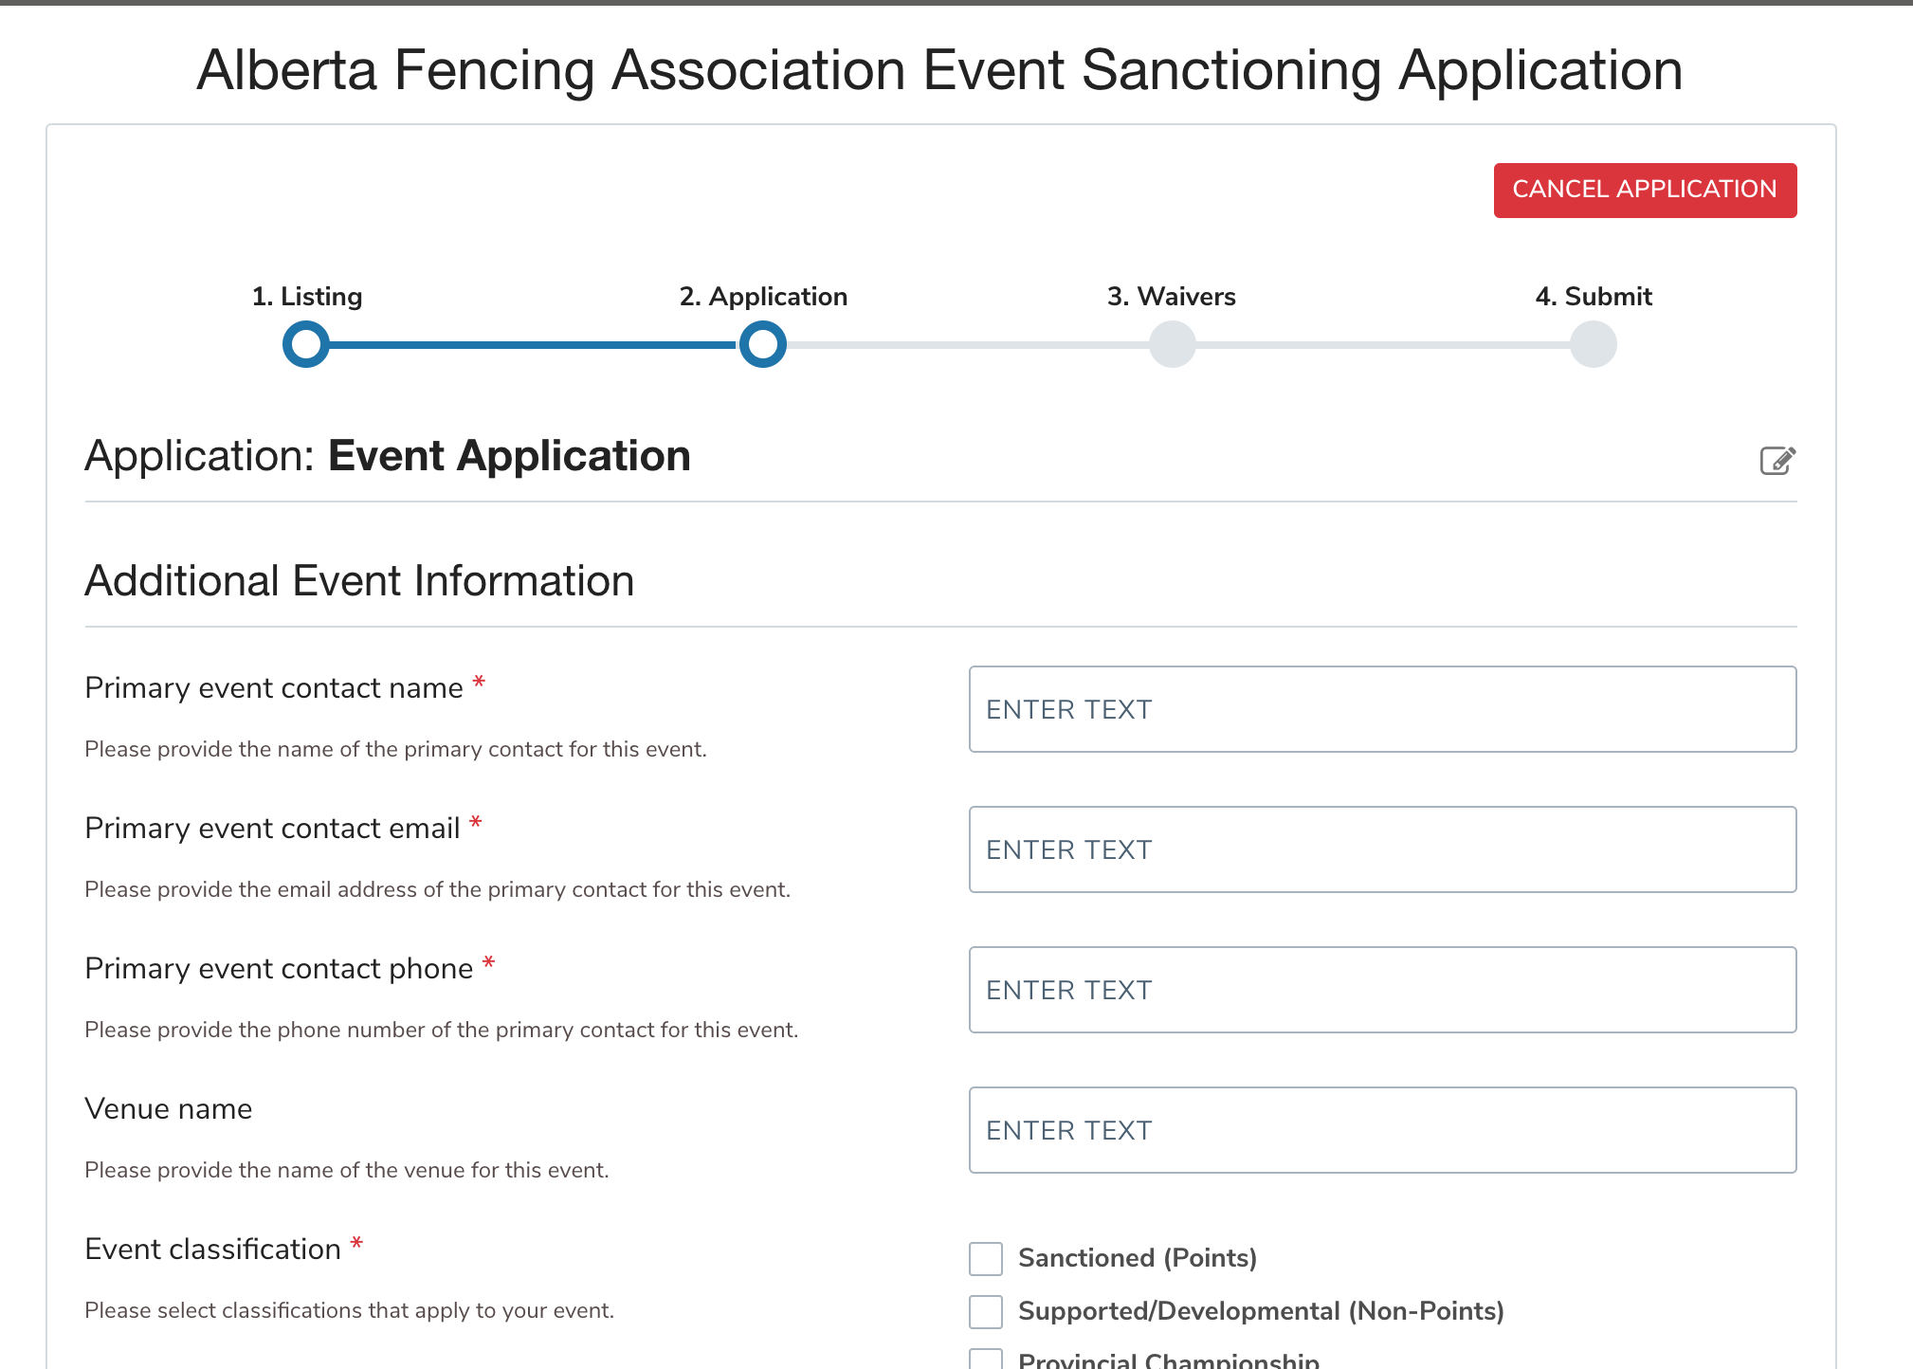The width and height of the screenshot is (1913, 1369).
Task: Focus the primary event contact name field
Action: 1382,709
